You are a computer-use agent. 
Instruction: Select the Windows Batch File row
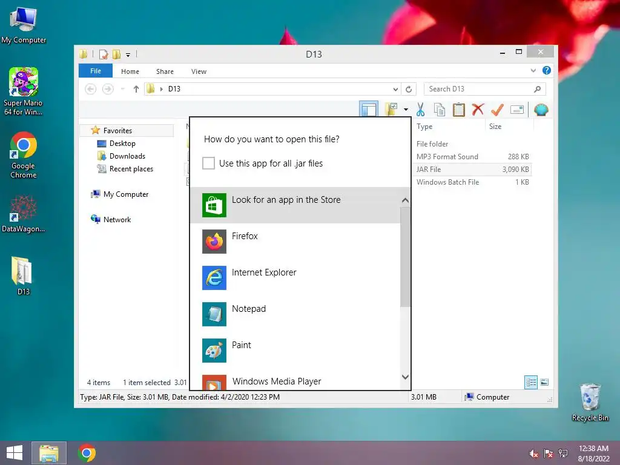472,182
